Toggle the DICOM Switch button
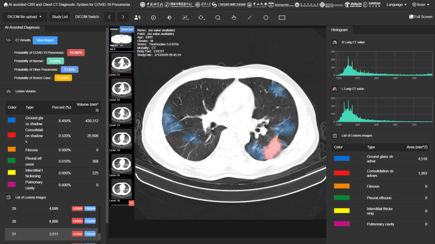 [87, 17]
